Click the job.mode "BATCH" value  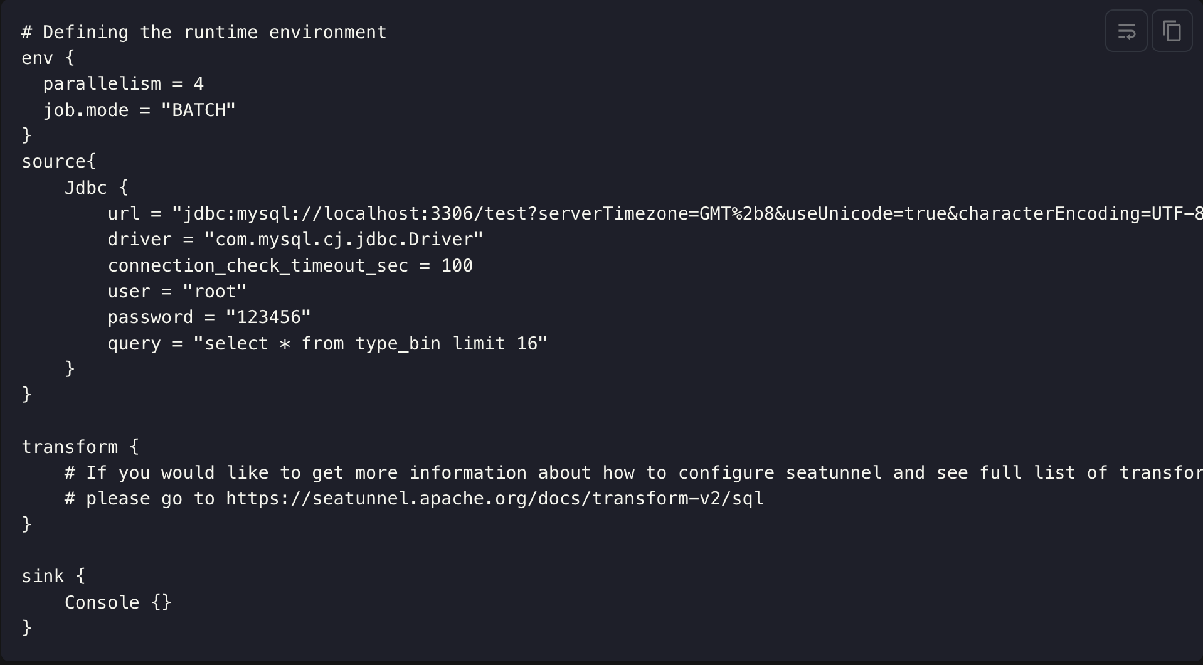(x=198, y=110)
